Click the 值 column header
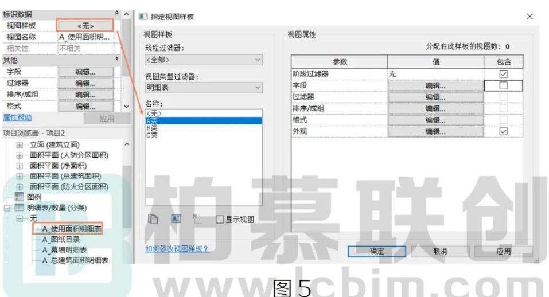The width and height of the screenshot is (549, 297). tap(435, 61)
